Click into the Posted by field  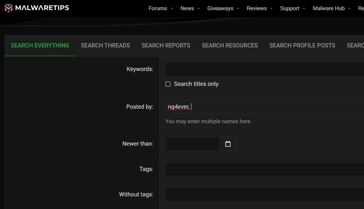265,107
